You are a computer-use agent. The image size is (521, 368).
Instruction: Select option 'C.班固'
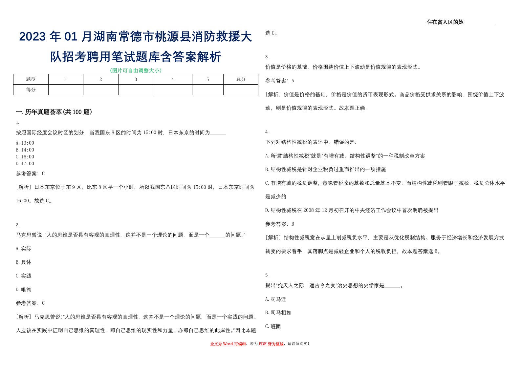(273, 326)
